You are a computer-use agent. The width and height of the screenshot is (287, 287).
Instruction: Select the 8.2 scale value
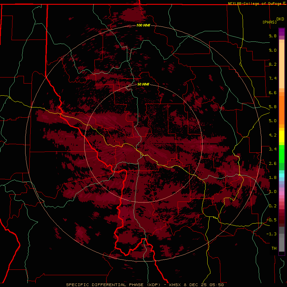(x=273, y=64)
